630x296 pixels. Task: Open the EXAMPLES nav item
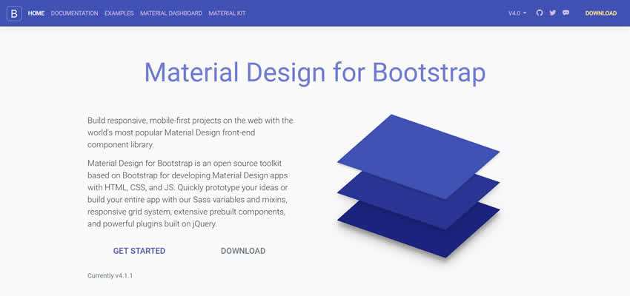tap(119, 13)
